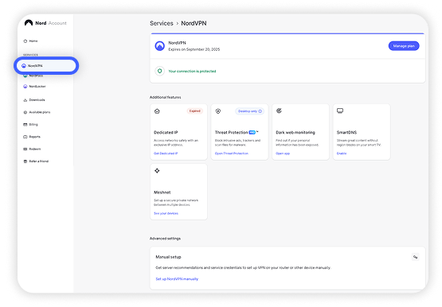The width and height of the screenshot is (442, 307).
Task: Open Available plans in the sidebar
Action: click(x=37, y=112)
